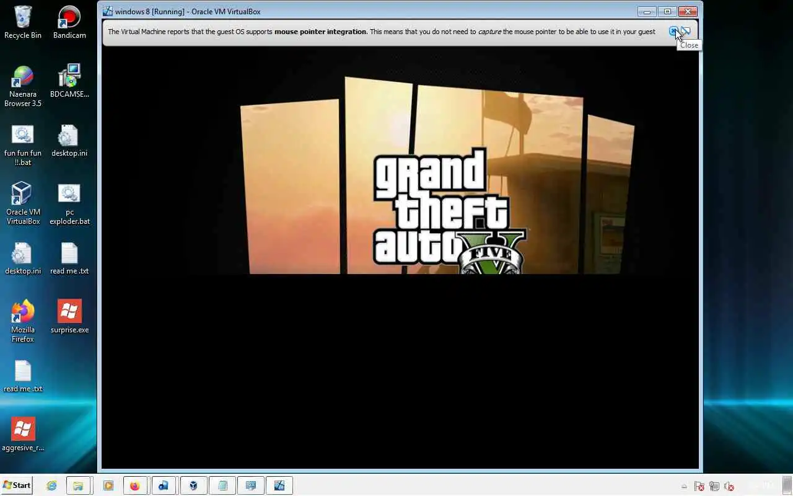Open Windows Media Player taskbar icon
The image size is (793, 496).
tap(108, 485)
